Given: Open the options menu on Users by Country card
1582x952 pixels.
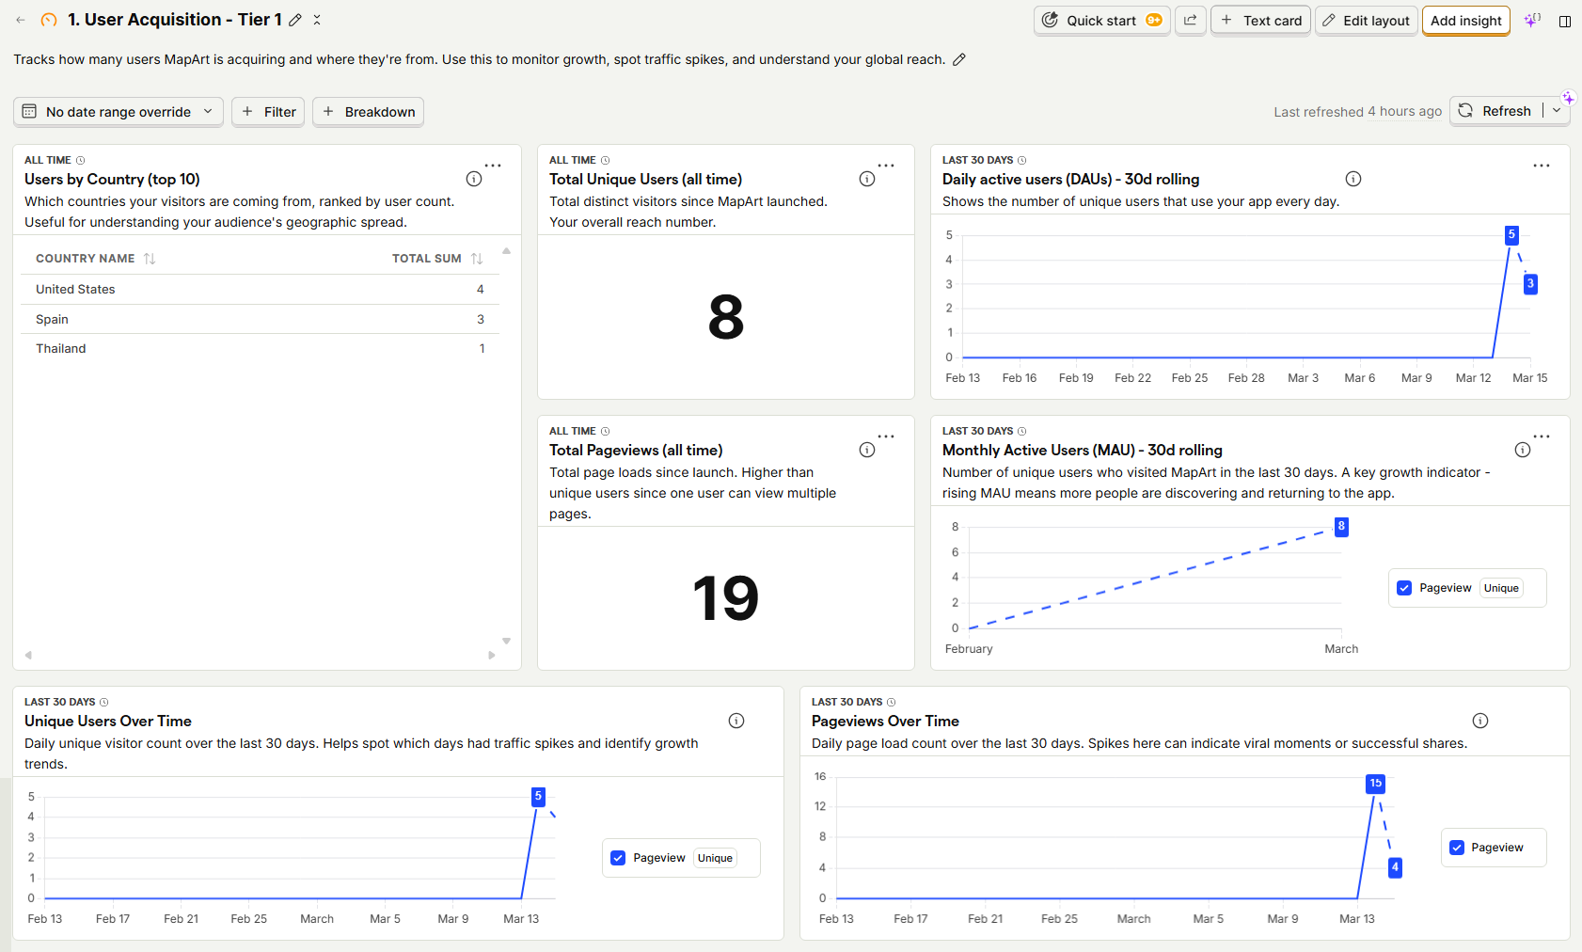Looking at the screenshot, I should pyautogui.click(x=493, y=165).
